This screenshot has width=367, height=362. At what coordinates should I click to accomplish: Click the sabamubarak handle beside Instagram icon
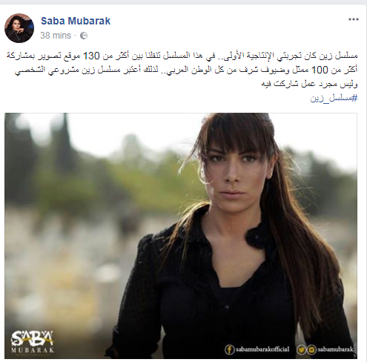click(336, 349)
